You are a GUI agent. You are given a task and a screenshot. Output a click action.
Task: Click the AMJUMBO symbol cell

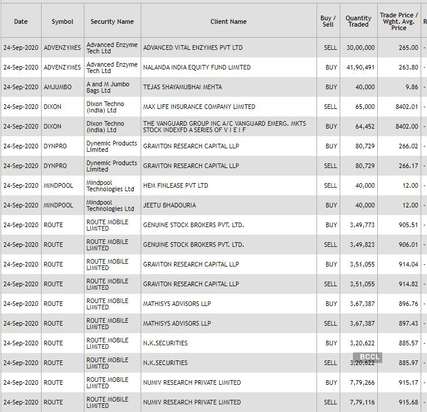tap(58, 87)
